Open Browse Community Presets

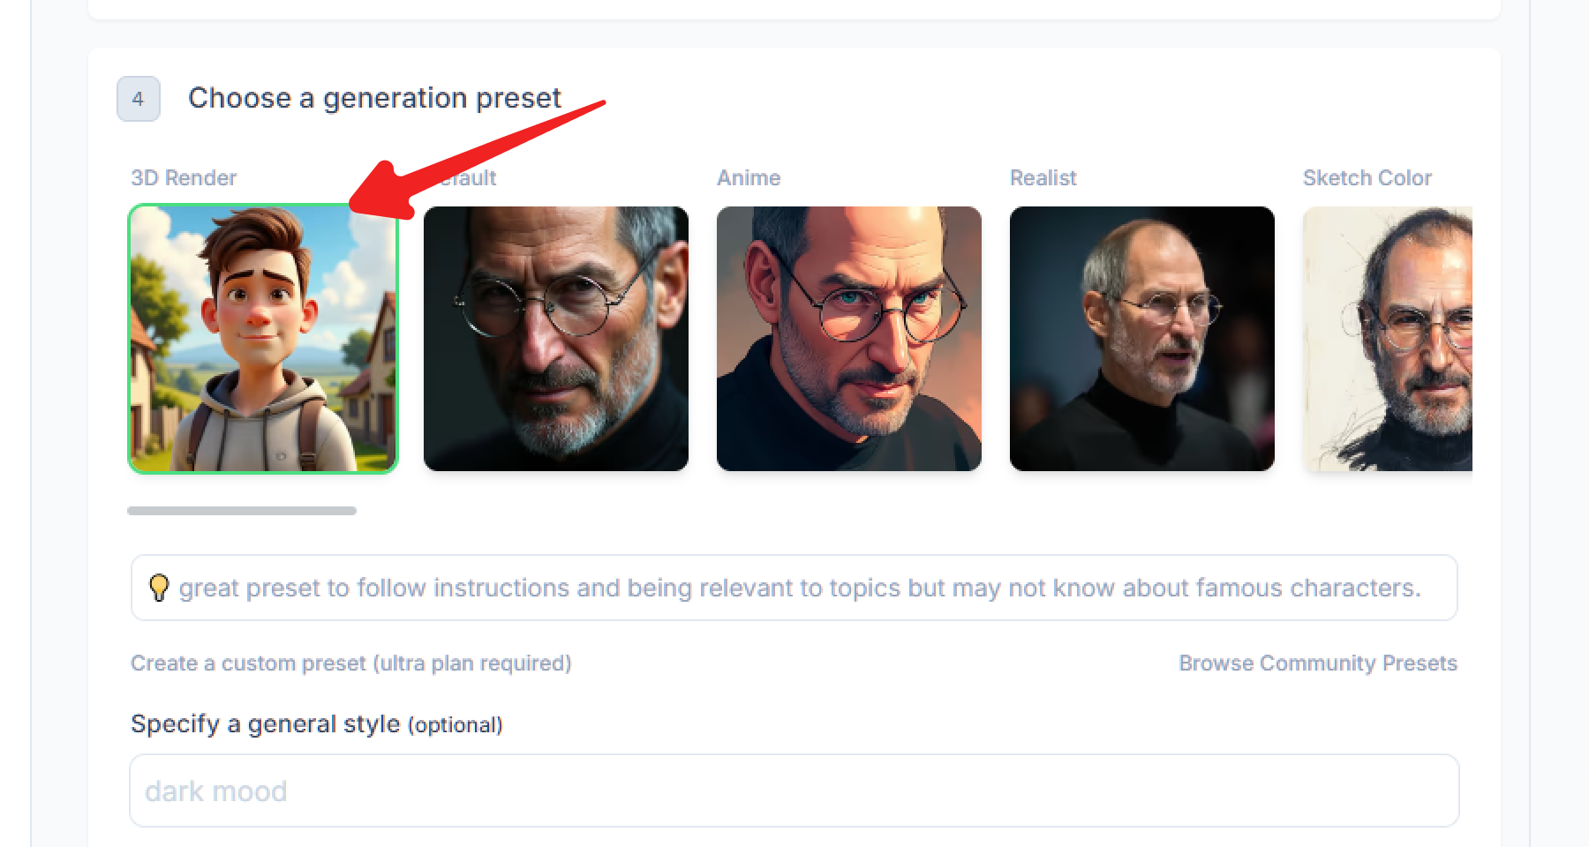coord(1318,663)
